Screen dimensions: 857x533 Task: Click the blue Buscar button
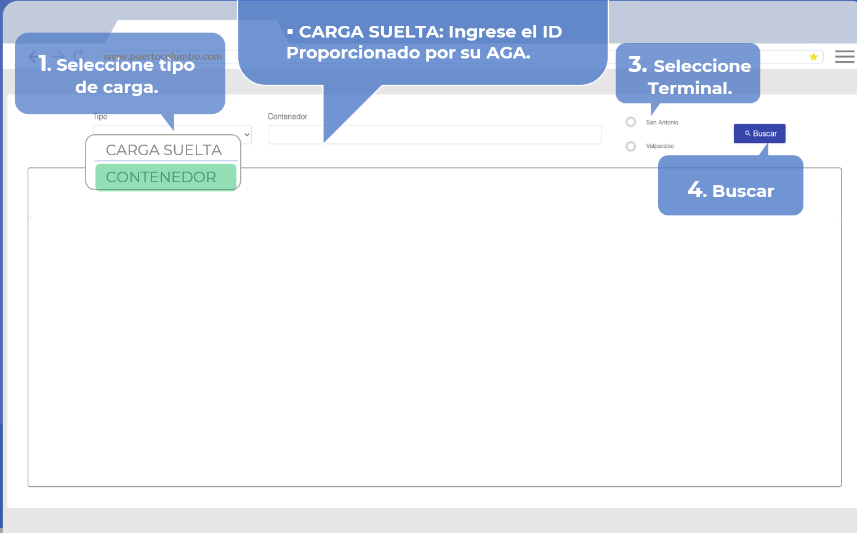(x=760, y=134)
